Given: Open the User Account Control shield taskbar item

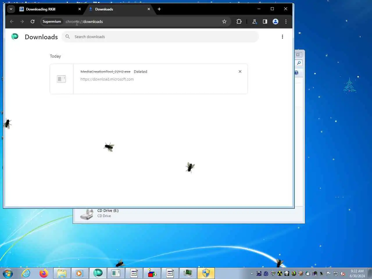Looking at the screenshot, I should pos(206,273).
